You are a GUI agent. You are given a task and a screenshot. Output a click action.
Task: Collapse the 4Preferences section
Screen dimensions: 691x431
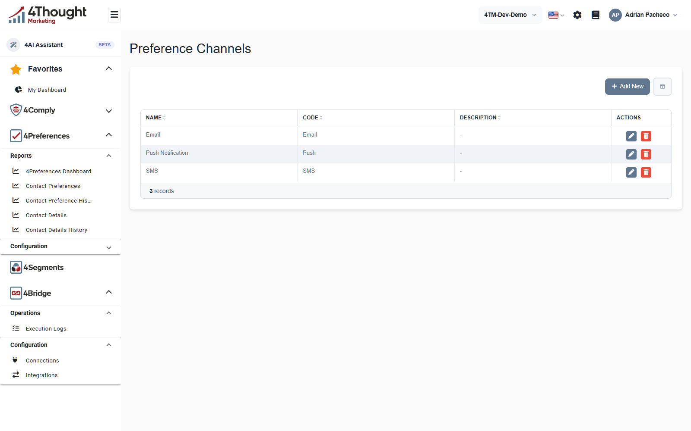tap(109, 135)
